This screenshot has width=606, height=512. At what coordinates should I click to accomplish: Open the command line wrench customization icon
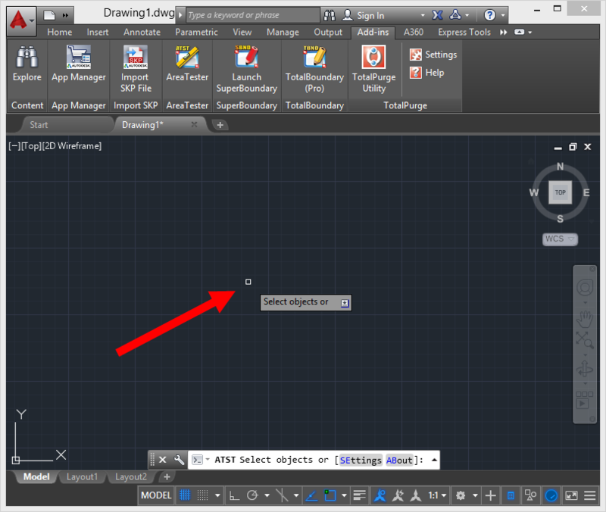pos(180,460)
